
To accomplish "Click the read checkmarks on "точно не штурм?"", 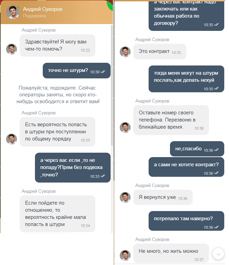I will pyautogui.click(x=103, y=72).
